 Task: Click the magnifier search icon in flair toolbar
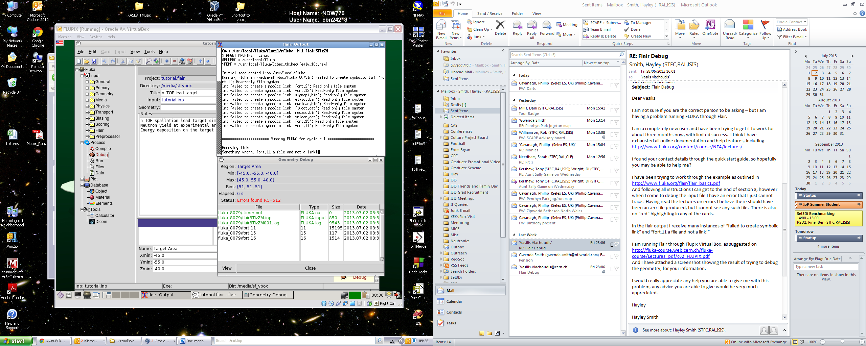pos(149,61)
